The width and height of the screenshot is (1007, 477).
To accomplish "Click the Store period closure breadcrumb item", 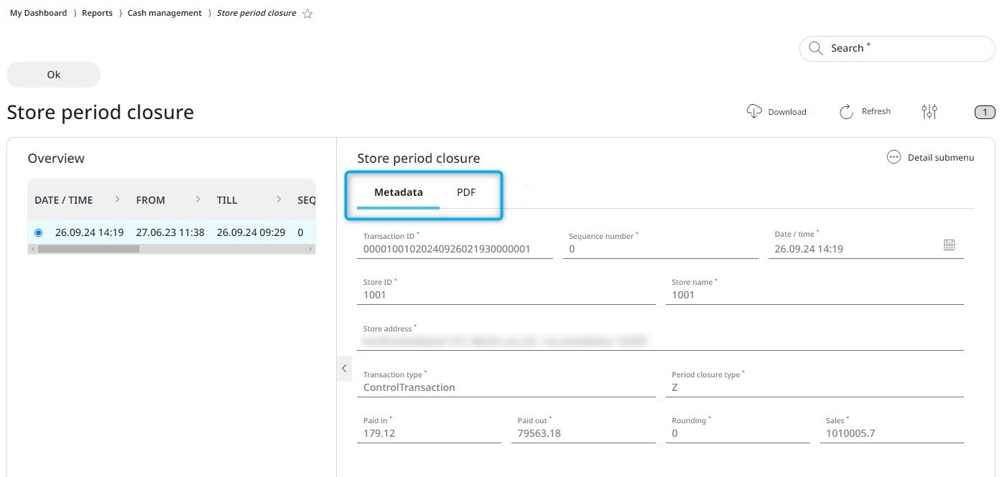I will (x=256, y=13).
